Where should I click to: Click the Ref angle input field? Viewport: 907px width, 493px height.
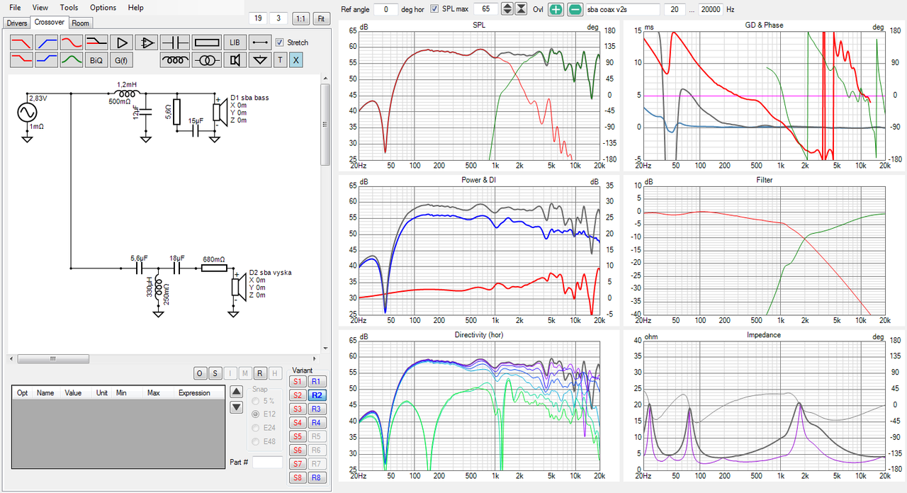pos(385,8)
